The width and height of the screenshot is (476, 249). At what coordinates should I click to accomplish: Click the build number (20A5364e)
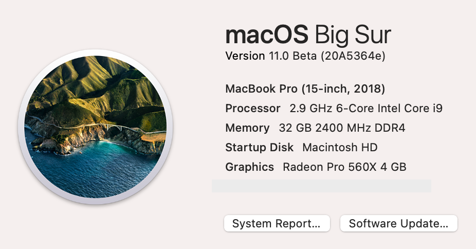353,56
